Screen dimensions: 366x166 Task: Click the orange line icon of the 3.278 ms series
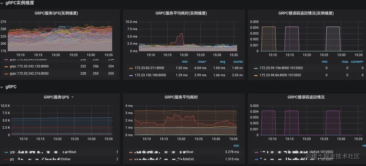[131, 152]
